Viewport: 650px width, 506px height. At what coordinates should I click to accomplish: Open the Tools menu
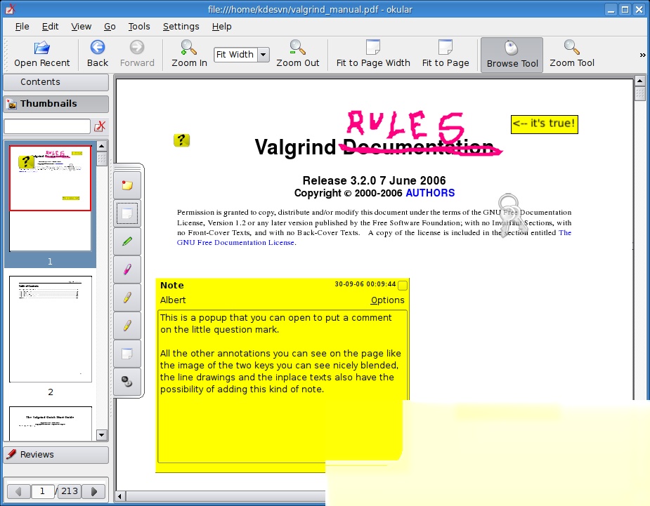[139, 27]
